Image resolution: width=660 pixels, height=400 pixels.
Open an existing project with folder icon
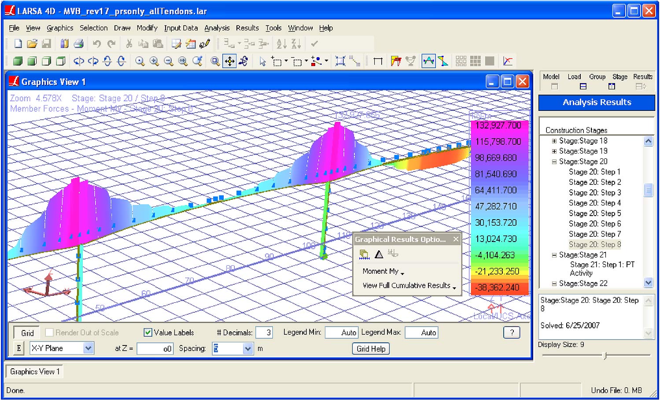(x=32, y=44)
